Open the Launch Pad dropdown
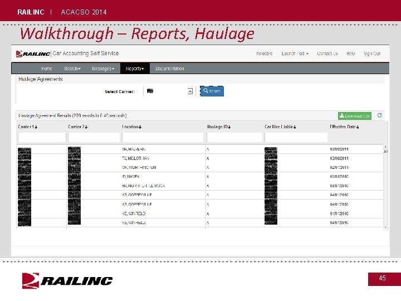The width and height of the screenshot is (401, 301). pos(295,54)
